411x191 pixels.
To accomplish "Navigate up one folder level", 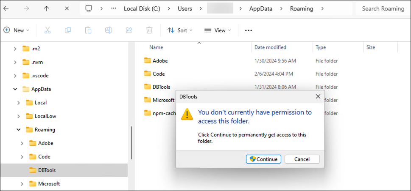I will (x=47, y=8).
